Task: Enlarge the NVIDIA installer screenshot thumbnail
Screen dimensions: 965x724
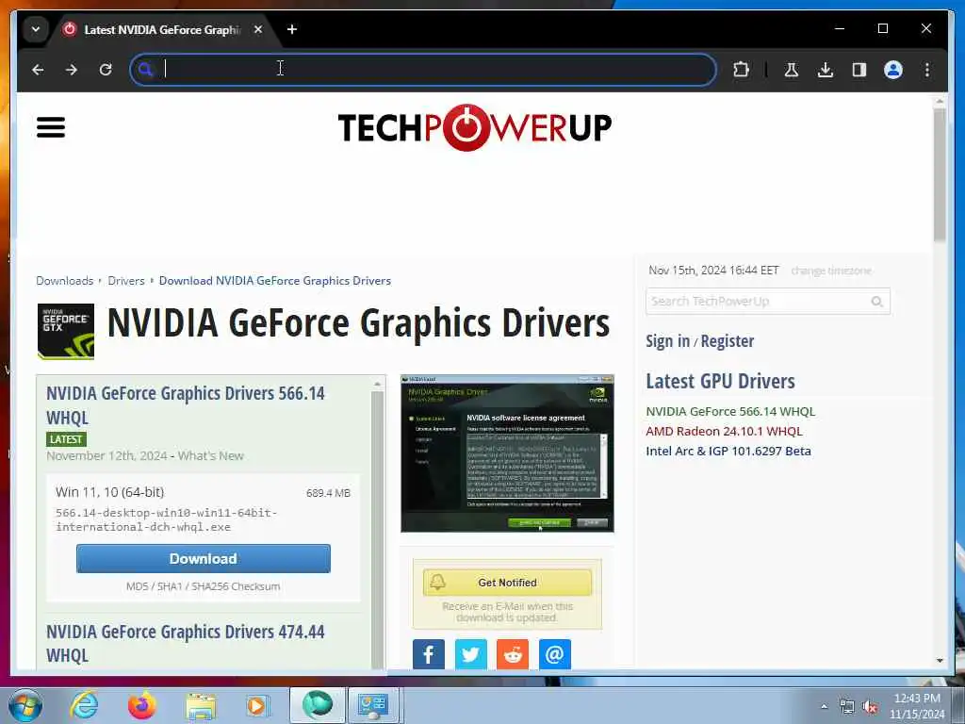Action: pos(507,453)
